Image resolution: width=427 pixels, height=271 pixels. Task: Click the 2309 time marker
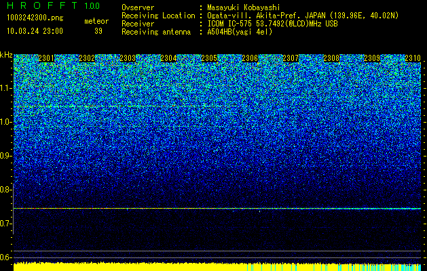(372, 58)
